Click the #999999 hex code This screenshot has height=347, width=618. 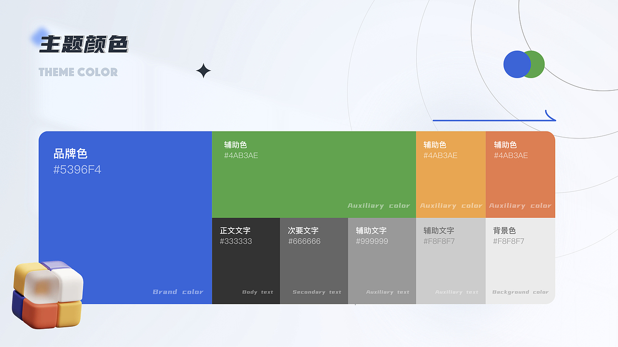(372, 241)
